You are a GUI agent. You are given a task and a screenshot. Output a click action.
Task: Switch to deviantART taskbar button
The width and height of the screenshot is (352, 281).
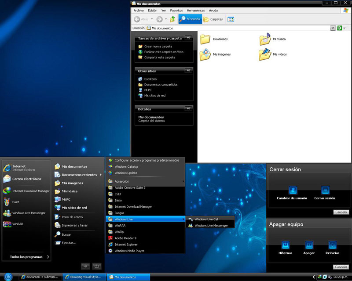[x=40, y=277]
